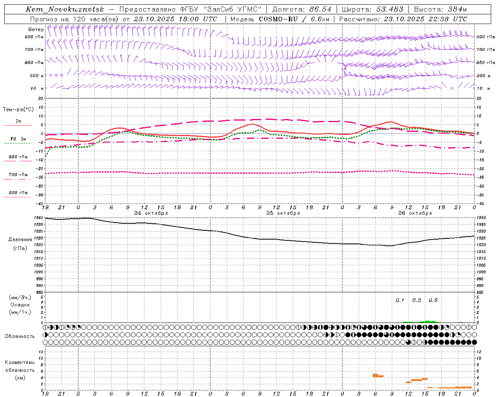Click the 0.2 precipitation amount label
The height and width of the screenshot is (397, 497).
click(417, 300)
